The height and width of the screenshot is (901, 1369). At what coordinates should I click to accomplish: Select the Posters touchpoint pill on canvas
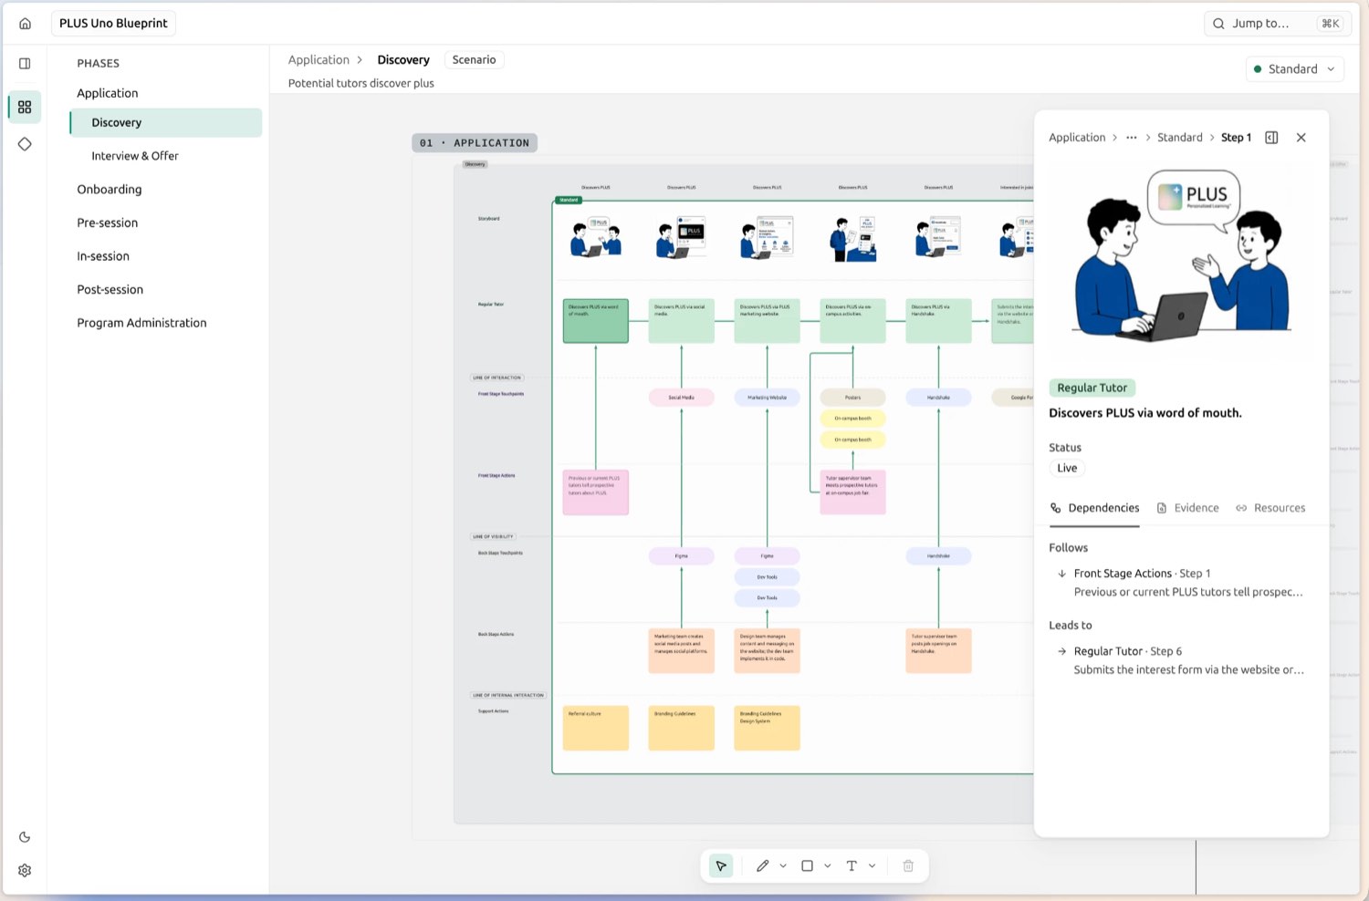[x=852, y=398]
